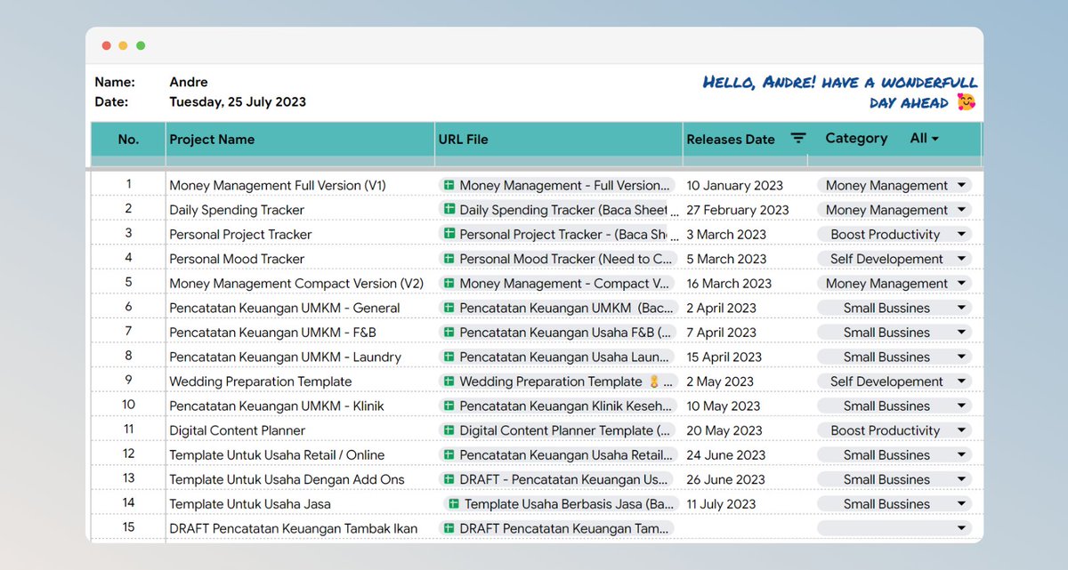Open the Category All dropdown
Viewport: 1068px width, 570px height.
(926, 139)
